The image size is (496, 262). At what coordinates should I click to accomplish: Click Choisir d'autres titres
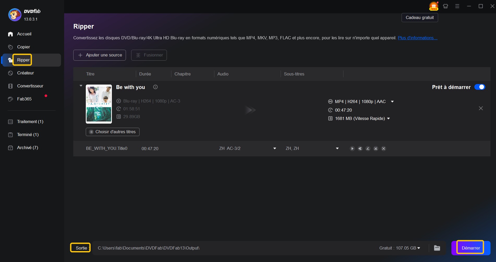[x=113, y=132]
